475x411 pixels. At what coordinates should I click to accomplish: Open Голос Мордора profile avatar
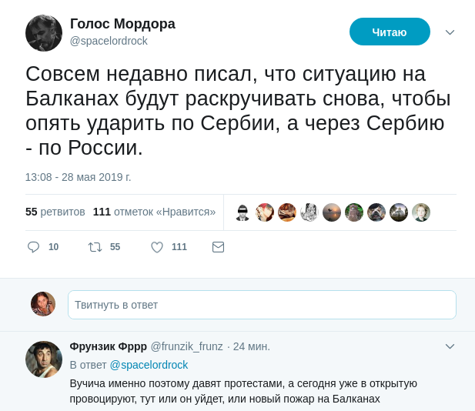[x=44, y=33]
